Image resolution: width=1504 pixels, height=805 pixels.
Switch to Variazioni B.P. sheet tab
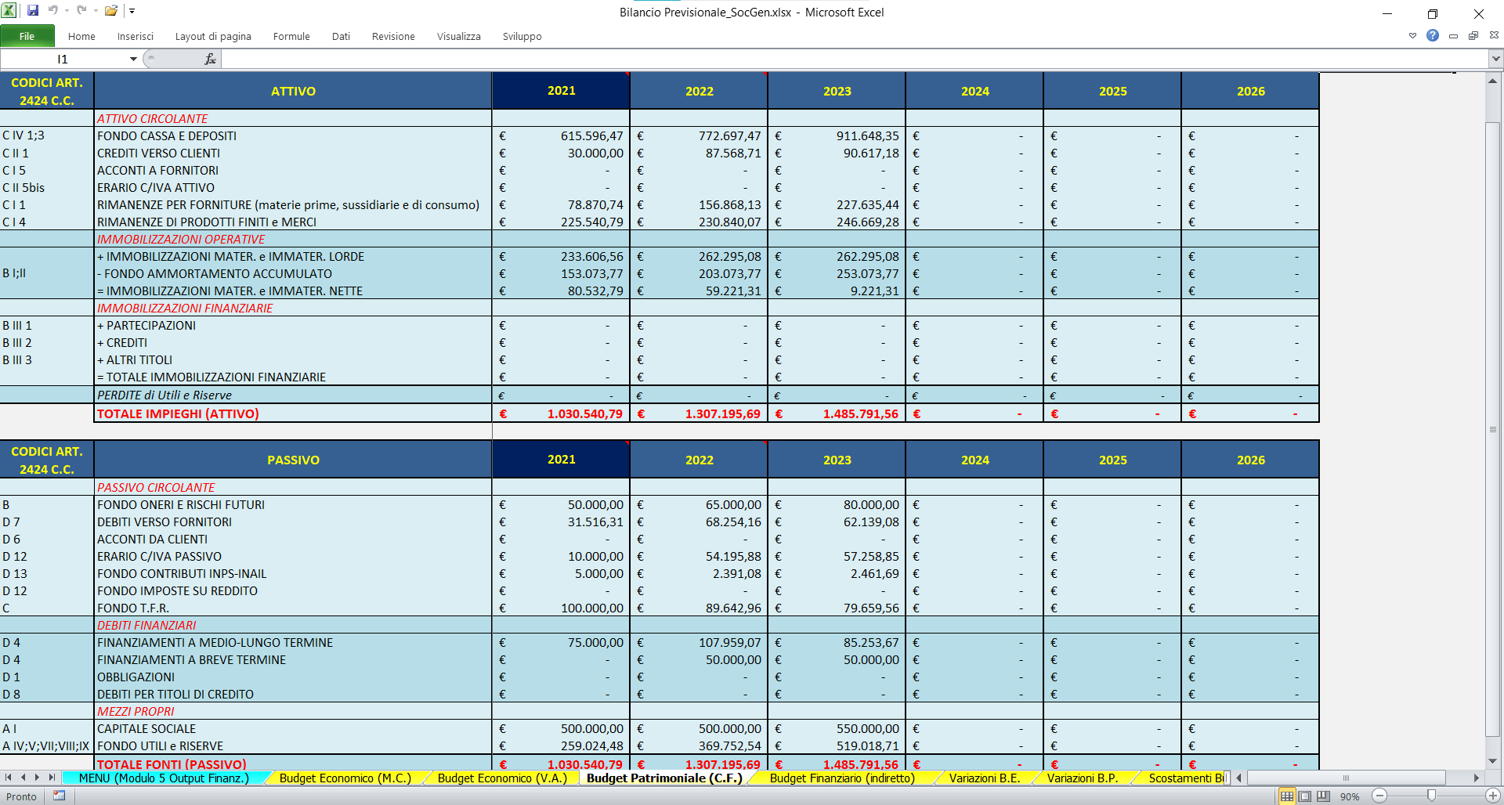click(x=1083, y=778)
